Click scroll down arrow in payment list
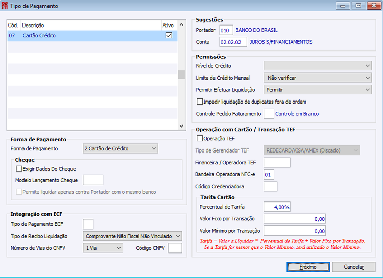 (x=181, y=126)
